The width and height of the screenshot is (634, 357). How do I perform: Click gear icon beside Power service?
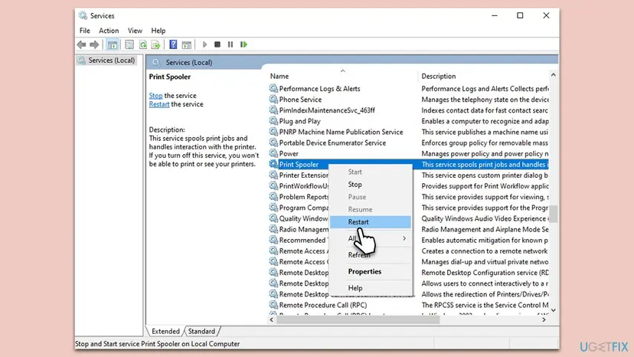[x=273, y=153]
